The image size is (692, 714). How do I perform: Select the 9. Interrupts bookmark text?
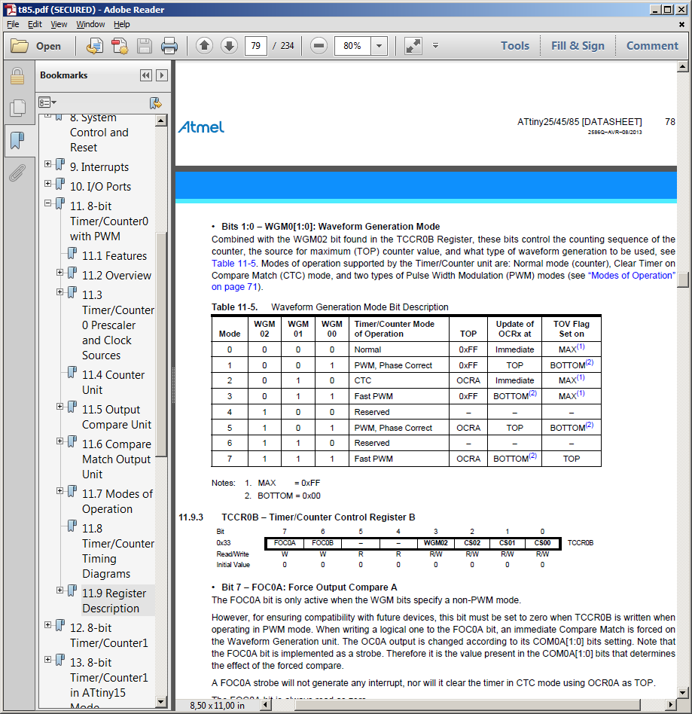pos(99,167)
